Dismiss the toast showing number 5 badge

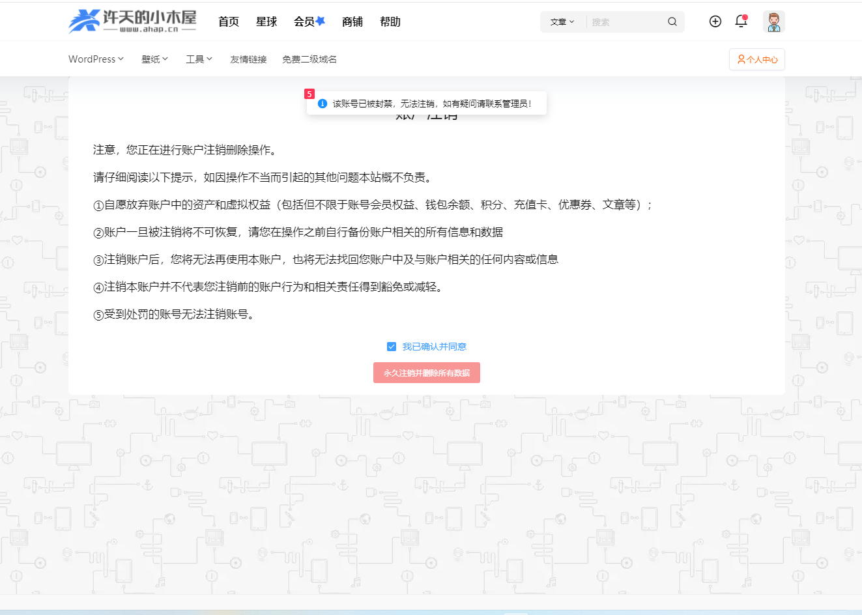(x=309, y=94)
